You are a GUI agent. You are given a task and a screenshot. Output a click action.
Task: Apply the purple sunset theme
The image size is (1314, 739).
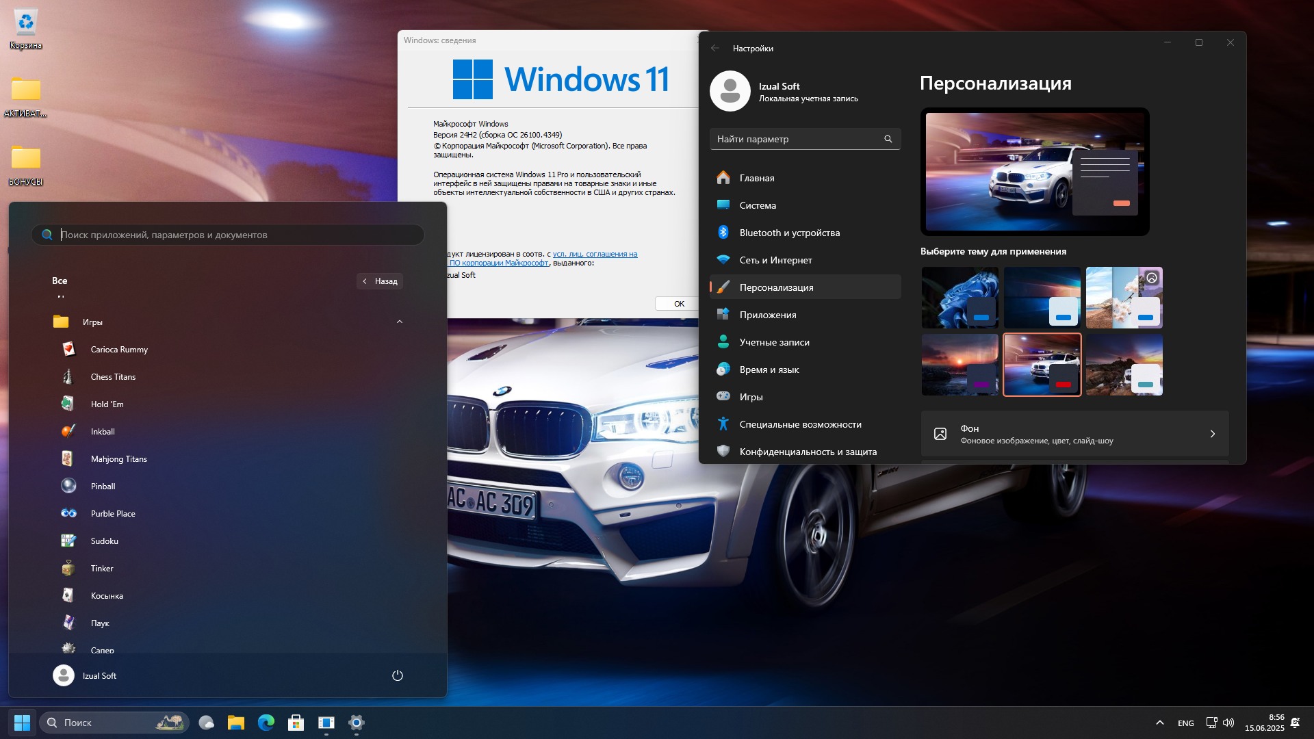959,365
